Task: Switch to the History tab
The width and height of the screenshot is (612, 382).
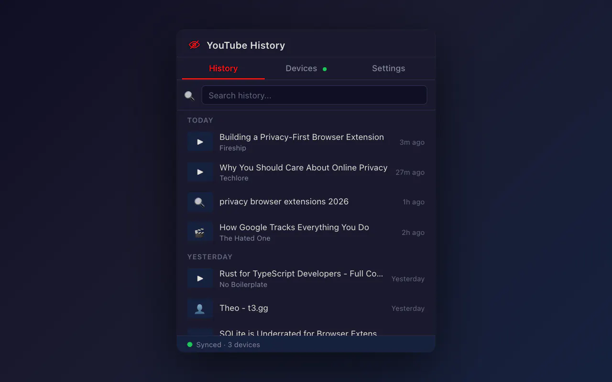Action: tap(223, 68)
